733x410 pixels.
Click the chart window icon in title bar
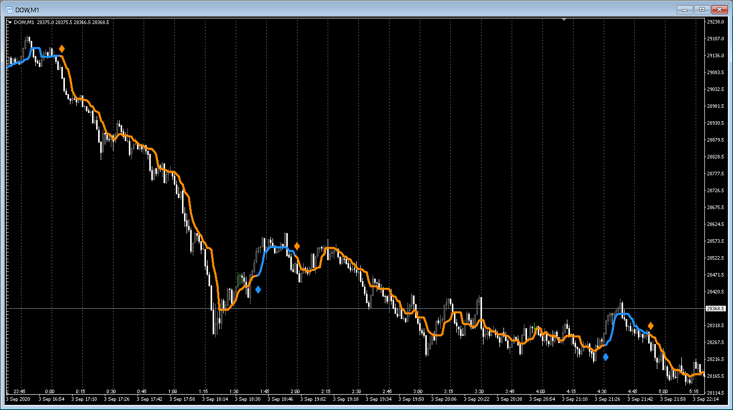[9, 9]
